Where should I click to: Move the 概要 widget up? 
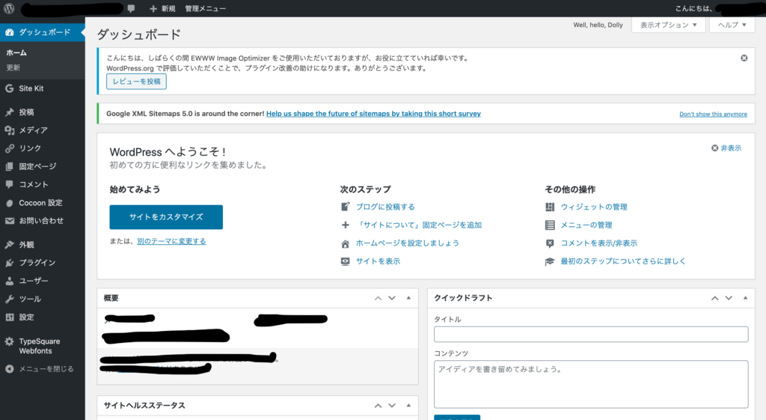pyautogui.click(x=378, y=298)
